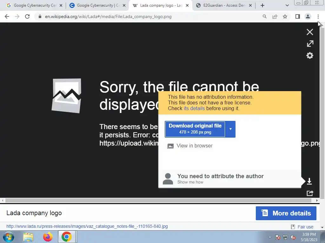The width and height of the screenshot is (325, 243).
Task: Click the taskbar clock 3:59 PM
Action: 309,234
